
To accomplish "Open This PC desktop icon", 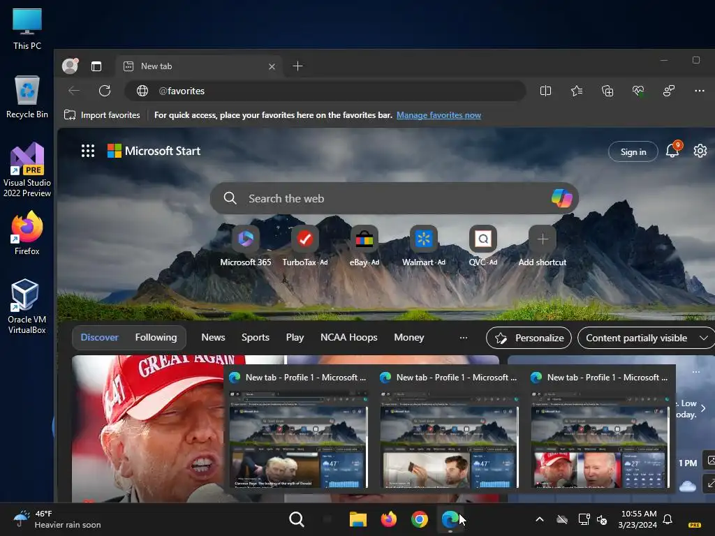I will [27, 29].
